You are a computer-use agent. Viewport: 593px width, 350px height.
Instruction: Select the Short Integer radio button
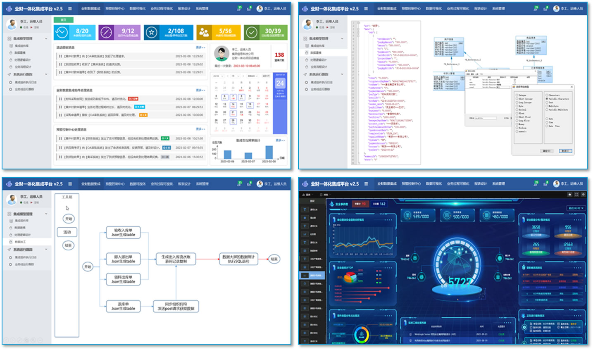click(517, 99)
